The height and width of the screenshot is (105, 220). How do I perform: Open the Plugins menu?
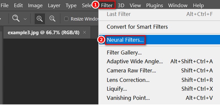click(155, 5)
